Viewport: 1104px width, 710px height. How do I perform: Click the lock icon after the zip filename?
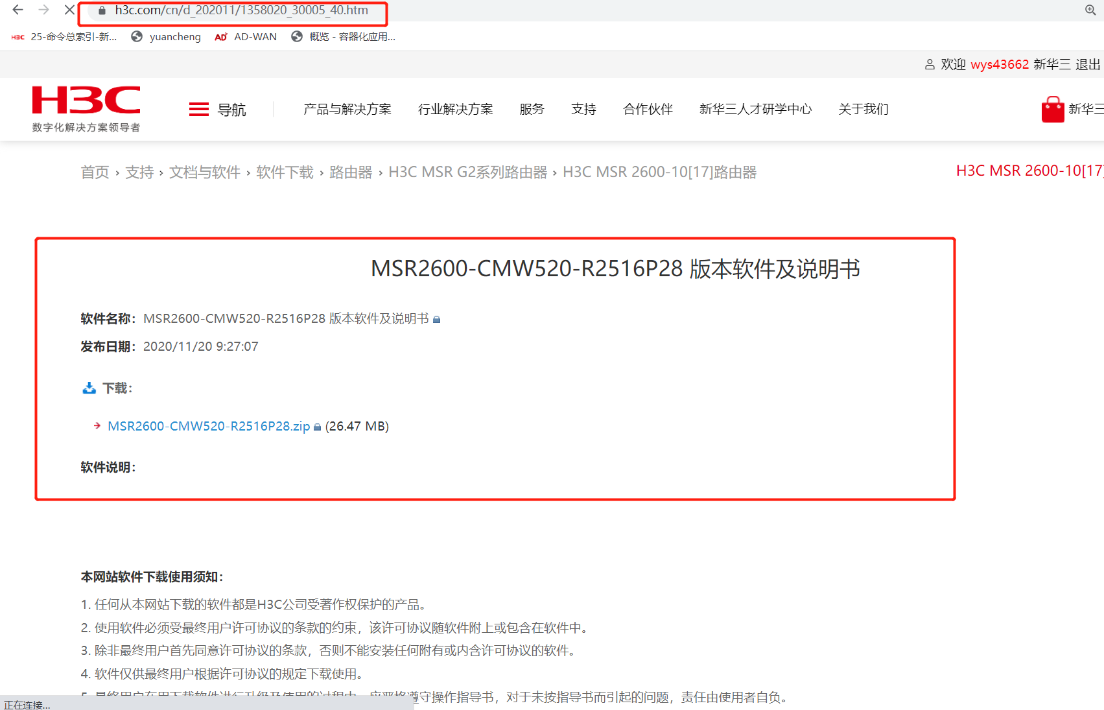click(x=317, y=427)
